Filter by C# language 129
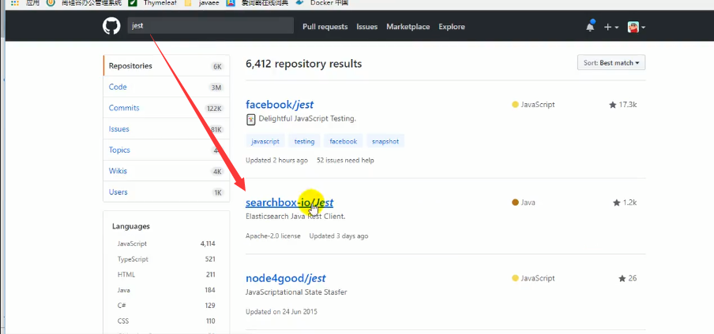 click(x=166, y=306)
